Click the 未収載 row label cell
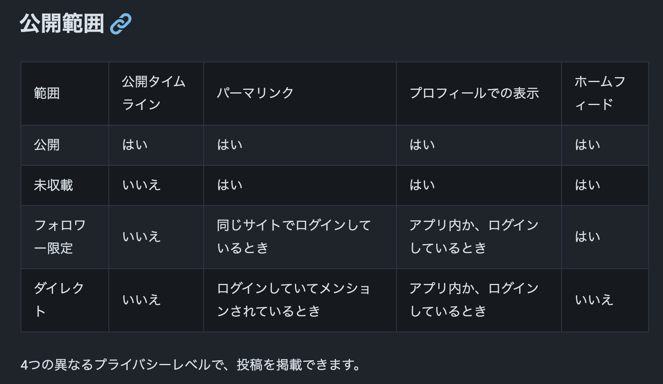 (65, 185)
